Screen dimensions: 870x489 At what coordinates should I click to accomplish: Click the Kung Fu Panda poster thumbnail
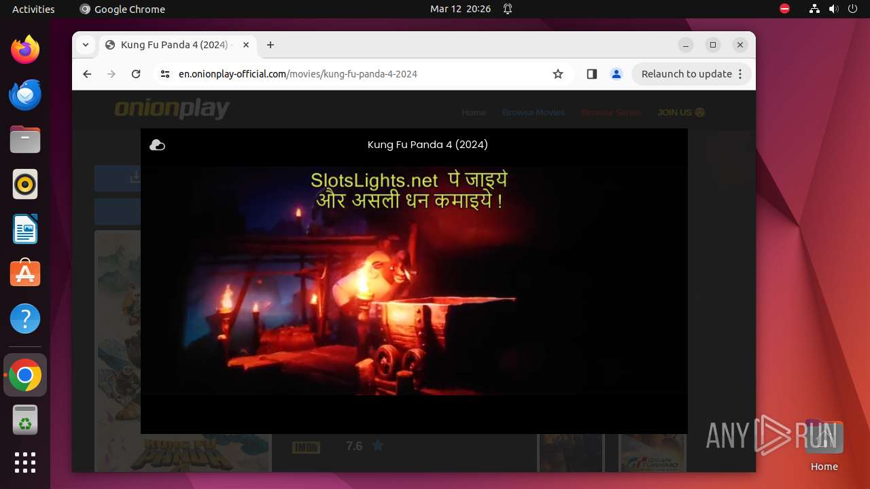tap(182, 350)
